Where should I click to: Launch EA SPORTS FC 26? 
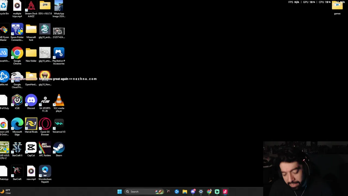pyautogui.click(x=45, y=103)
